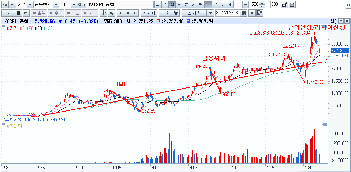The image size is (351, 172).
Task: Click the upward caret button beside 지수
Action: click(13, 4)
